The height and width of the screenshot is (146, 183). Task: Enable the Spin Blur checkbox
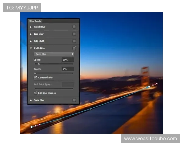pyautogui.click(x=74, y=100)
